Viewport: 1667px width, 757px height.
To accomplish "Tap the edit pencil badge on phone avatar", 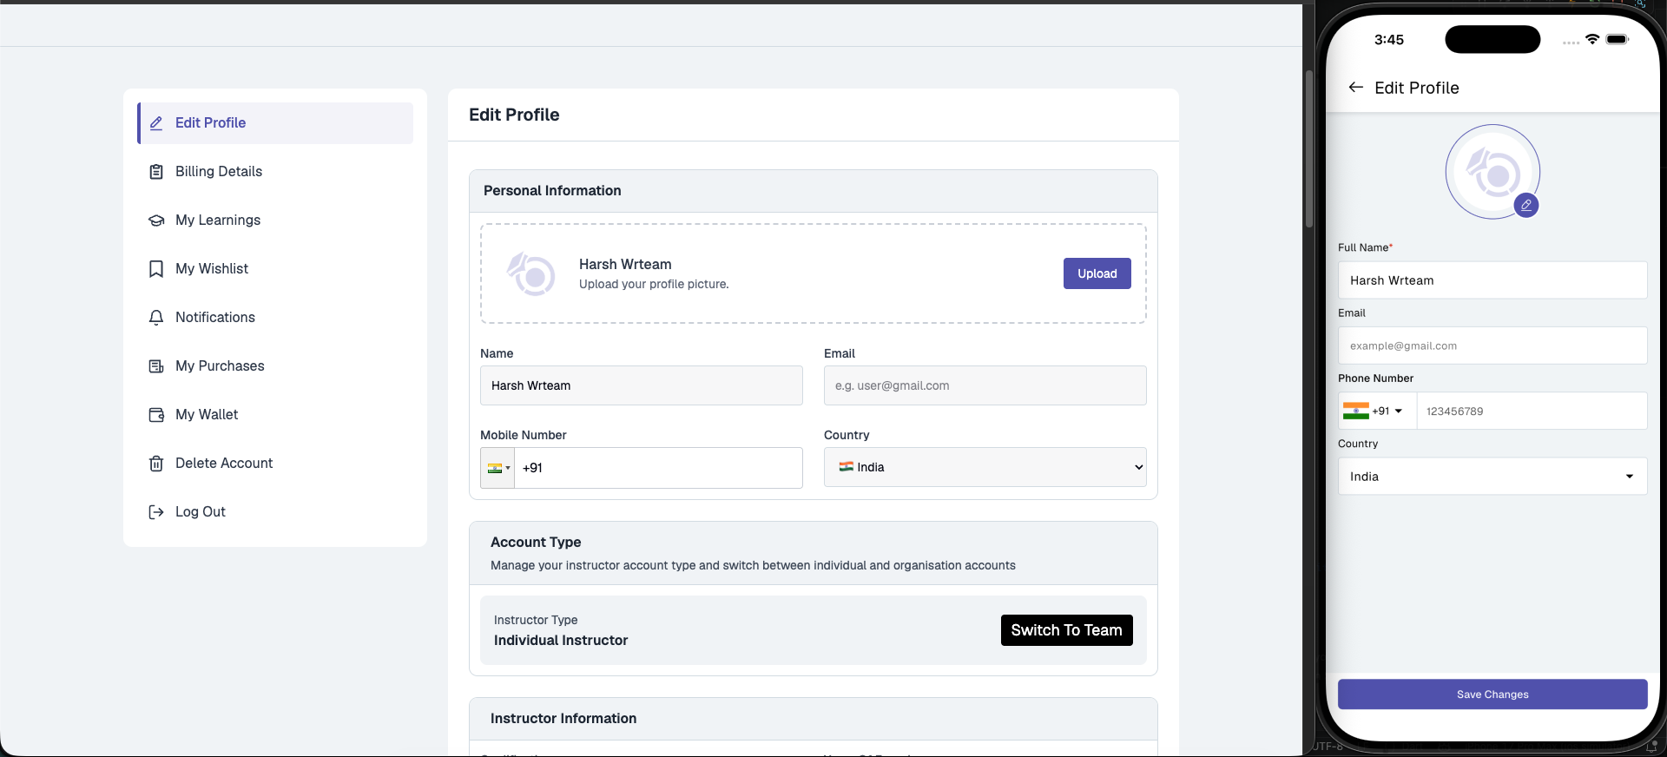I will pos(1526,206).
